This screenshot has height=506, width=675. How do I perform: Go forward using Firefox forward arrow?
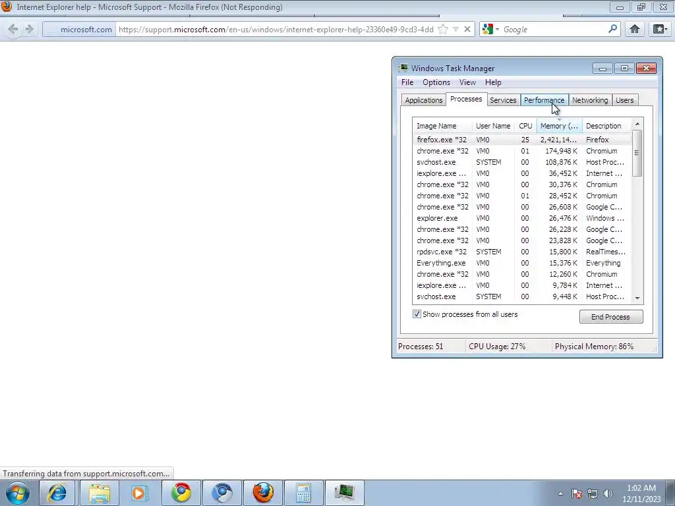click(29, 29)
